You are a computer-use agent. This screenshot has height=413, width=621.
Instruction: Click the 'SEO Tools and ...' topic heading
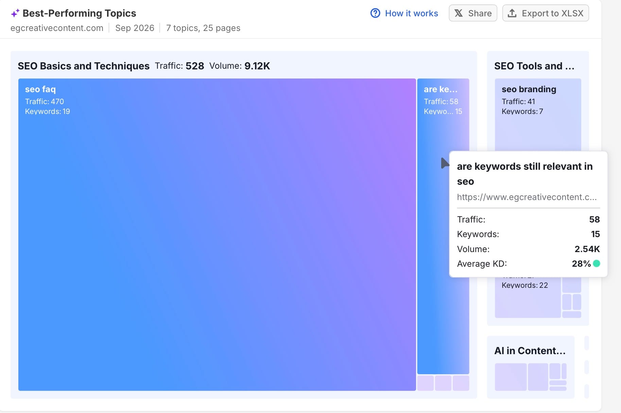click(534, 66)
